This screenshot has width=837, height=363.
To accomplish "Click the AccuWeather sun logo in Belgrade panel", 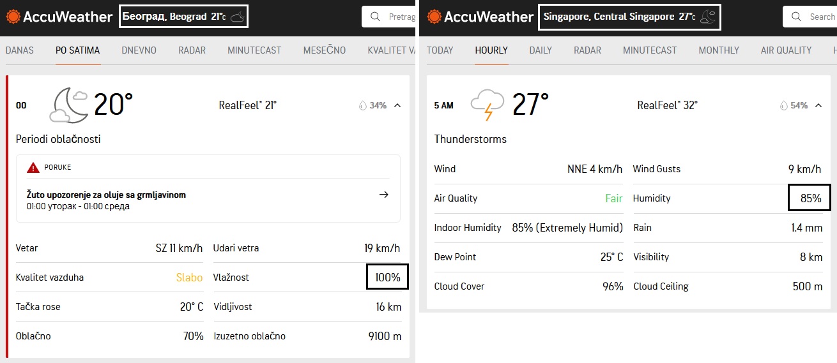I will pos(13,17).
